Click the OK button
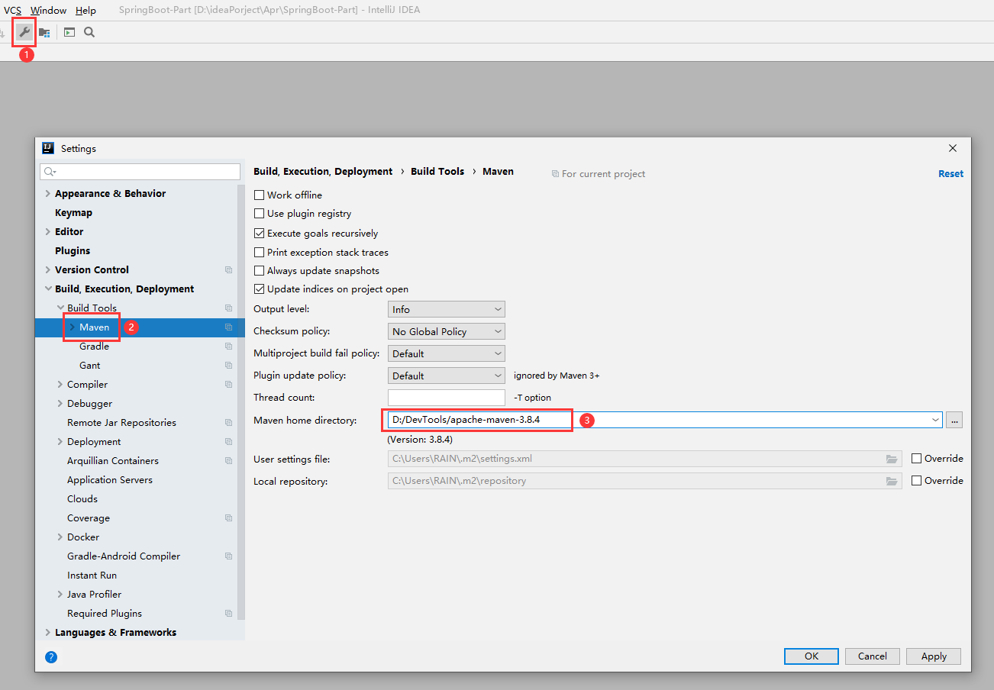Screen dimensions: 994x690 pos(812,656)
